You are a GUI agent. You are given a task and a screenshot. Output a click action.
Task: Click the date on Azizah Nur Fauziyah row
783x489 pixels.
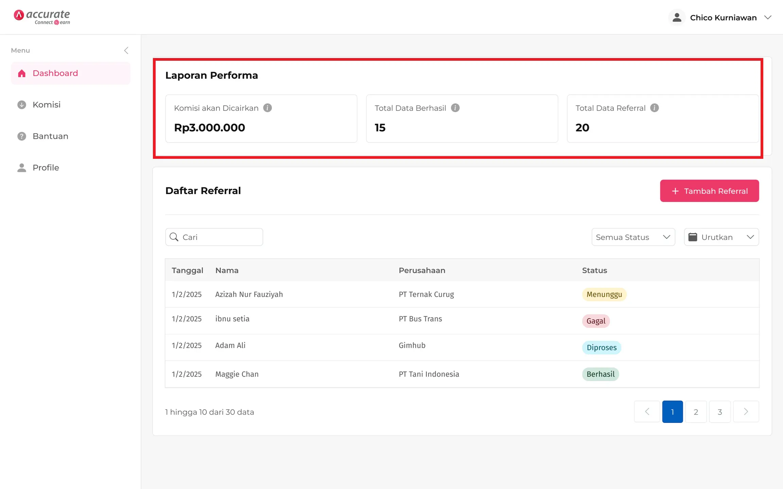click(187, 295)
